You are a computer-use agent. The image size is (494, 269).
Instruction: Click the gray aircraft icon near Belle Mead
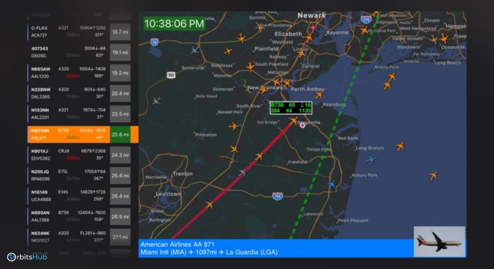[x=156, y=101]
